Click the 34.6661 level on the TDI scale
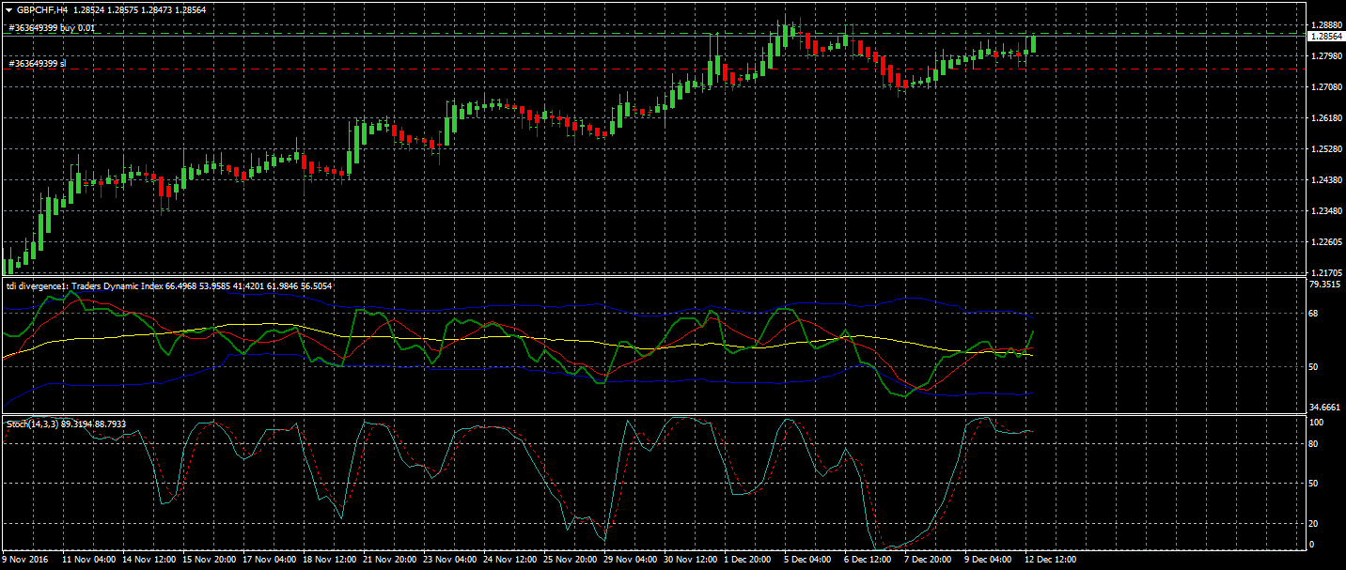Viewport: 1346px width, 570px height. tap(1323, 408)
